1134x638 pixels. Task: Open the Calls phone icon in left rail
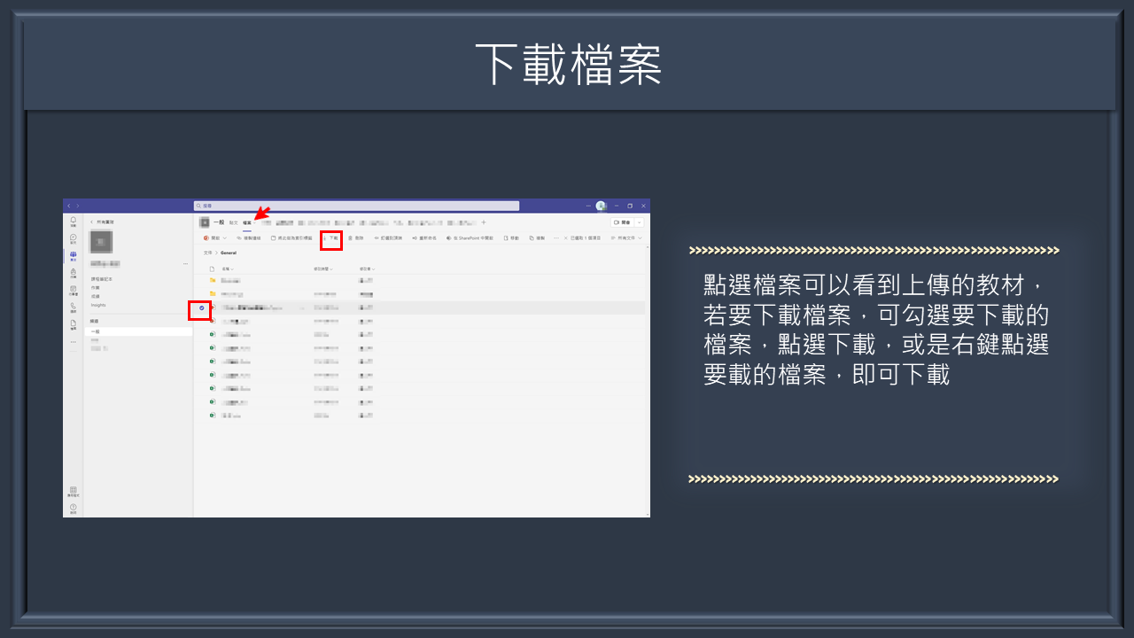pos(74,307)
